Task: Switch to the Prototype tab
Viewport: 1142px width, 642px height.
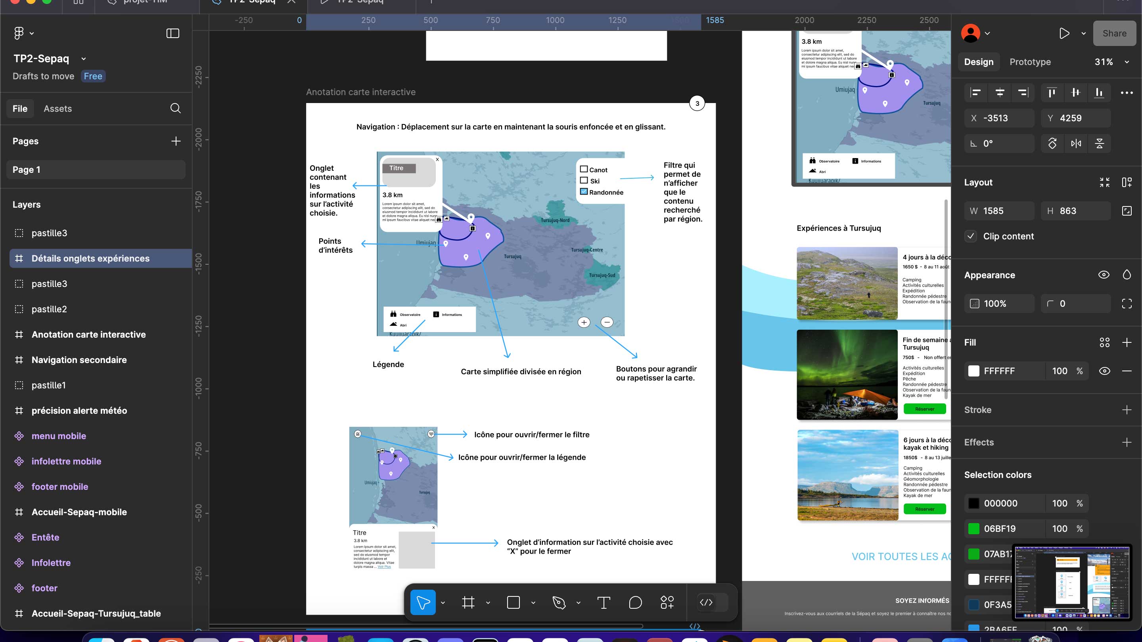Action: 1030,62
